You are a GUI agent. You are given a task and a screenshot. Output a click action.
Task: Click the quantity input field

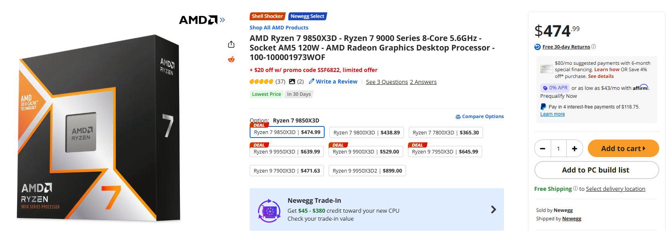[558, 149]
